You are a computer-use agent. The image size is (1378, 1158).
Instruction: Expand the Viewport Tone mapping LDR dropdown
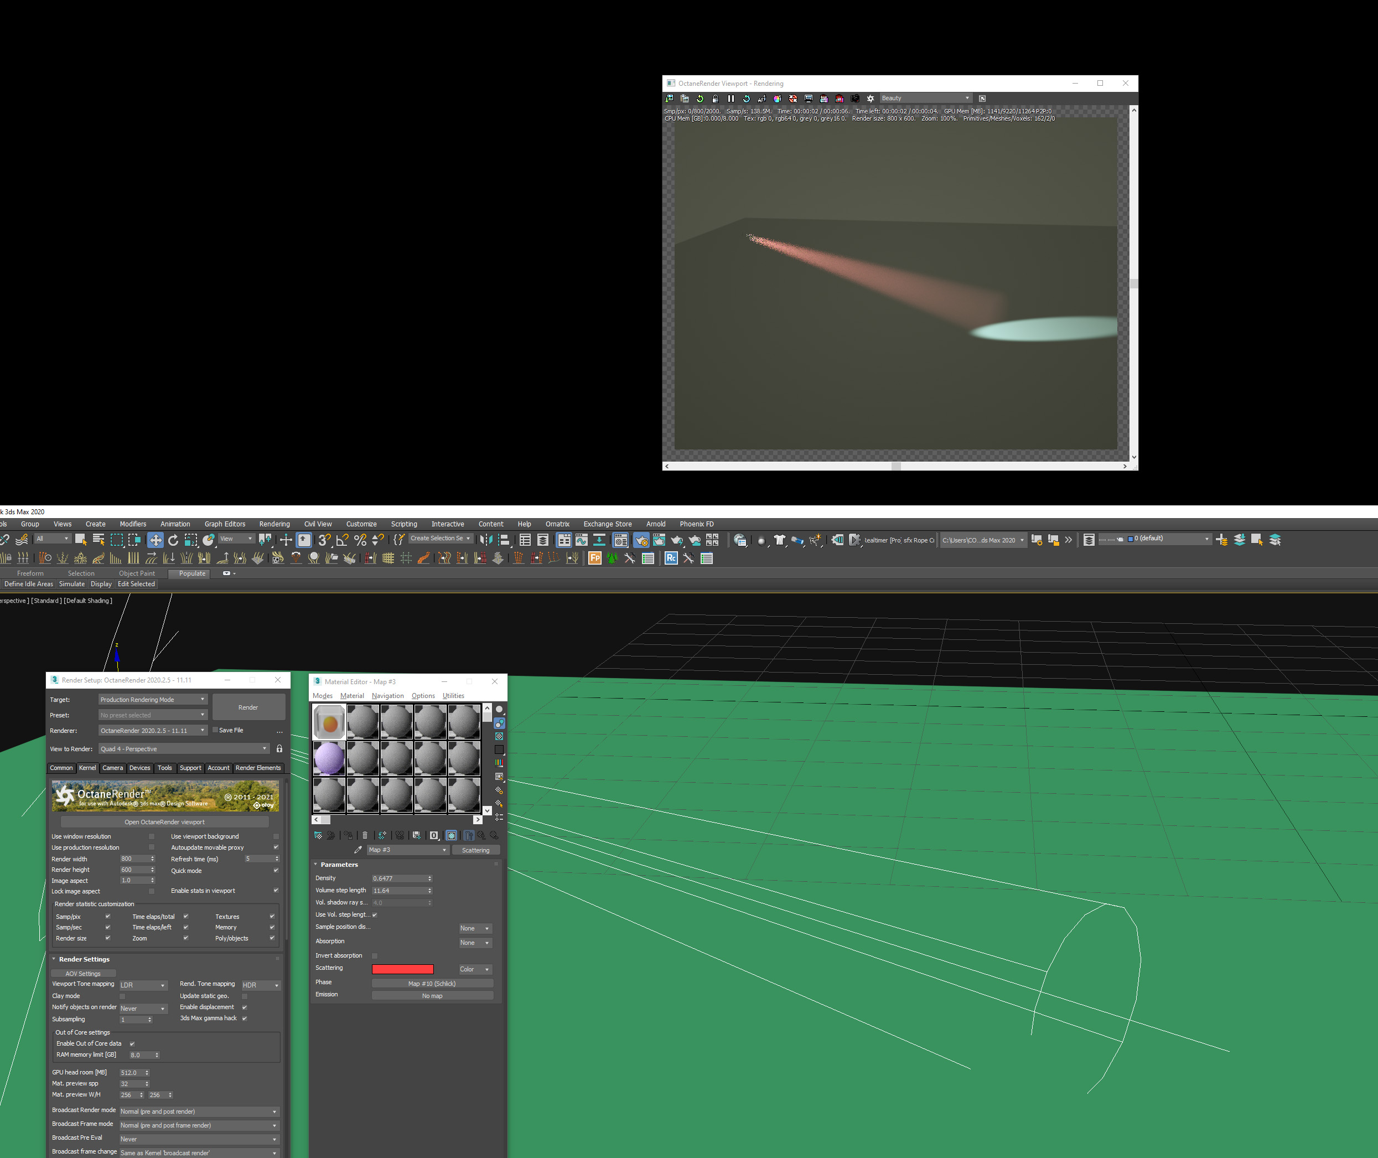tap(143, 985)
